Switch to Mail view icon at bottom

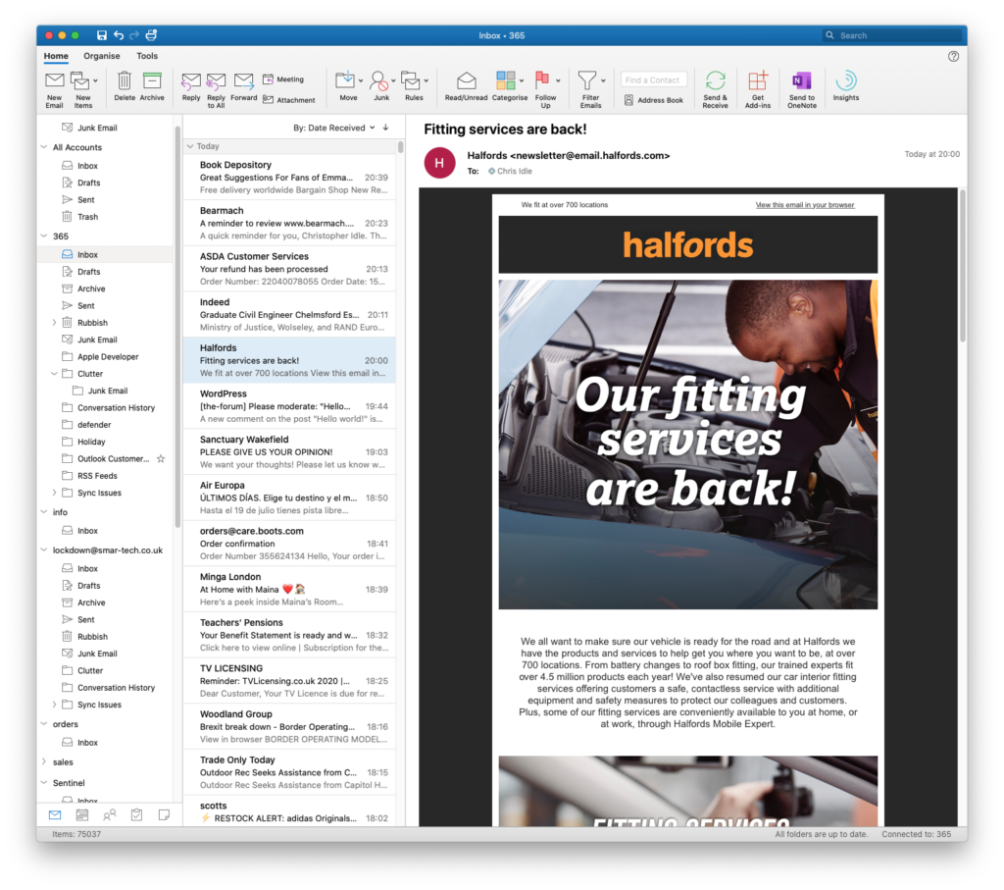tap(55, 815)
